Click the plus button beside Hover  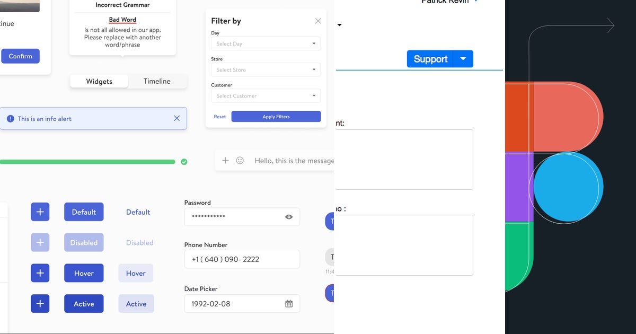(40, 274)
